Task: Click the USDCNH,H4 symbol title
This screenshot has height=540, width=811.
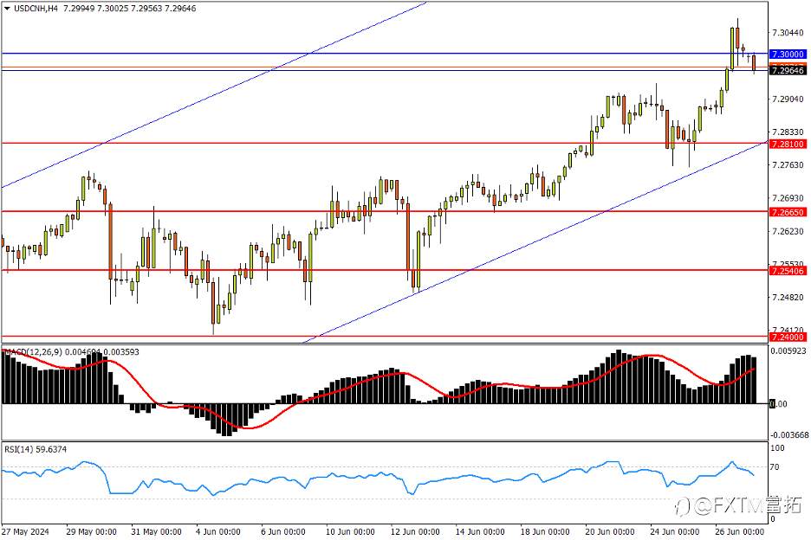Action: [x=36, y=9]
